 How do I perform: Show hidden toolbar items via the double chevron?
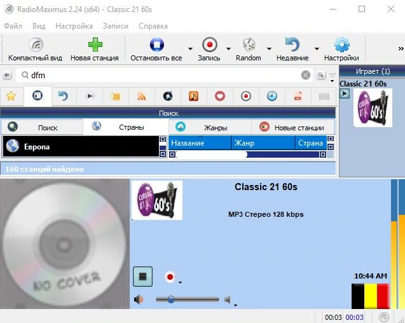pyautogui.click(x=401, y=48)
